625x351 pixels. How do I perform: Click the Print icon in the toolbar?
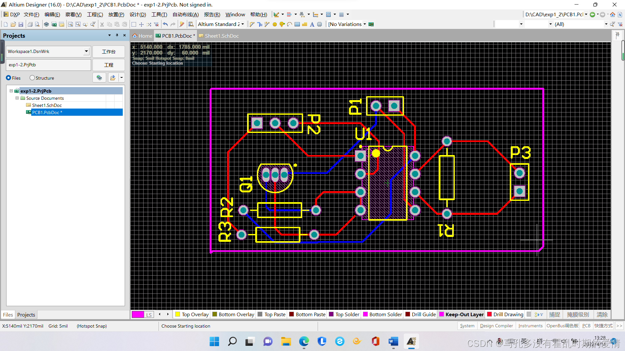click(30, 24)
